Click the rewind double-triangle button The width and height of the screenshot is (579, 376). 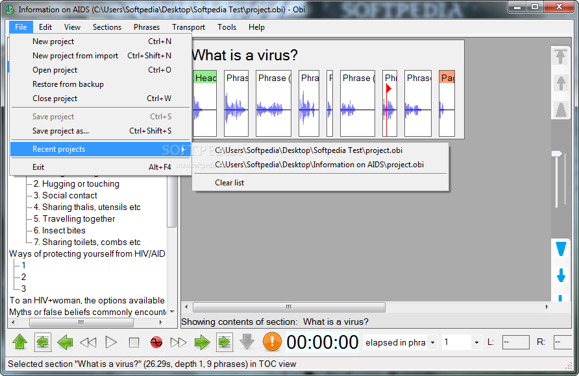[x=88, y=342]
